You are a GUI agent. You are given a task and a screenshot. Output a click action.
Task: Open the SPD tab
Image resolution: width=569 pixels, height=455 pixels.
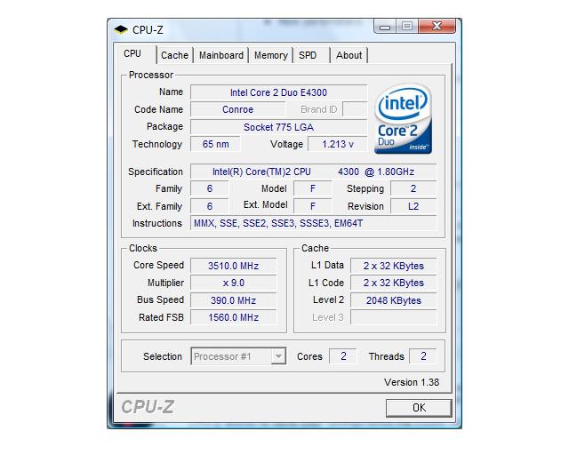[x=312, y=55]
